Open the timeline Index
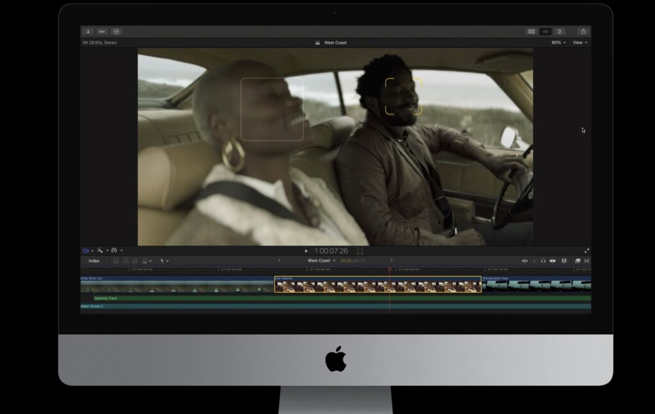Screen dimensions: 655x414 pos(94,260)
